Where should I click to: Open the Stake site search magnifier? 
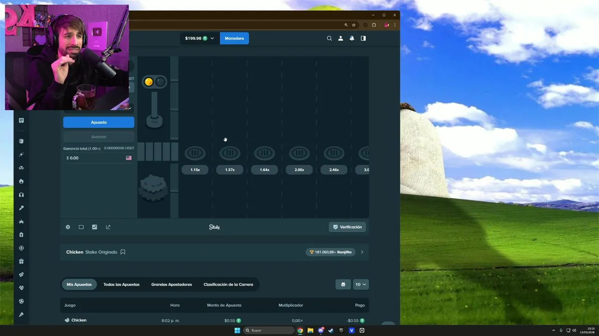[x=329, y=38]
